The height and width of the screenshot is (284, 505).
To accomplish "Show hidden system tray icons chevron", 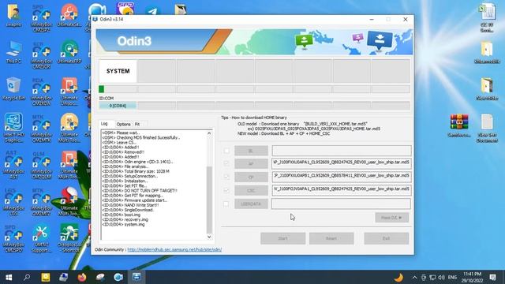I will [x=414, y=277].
